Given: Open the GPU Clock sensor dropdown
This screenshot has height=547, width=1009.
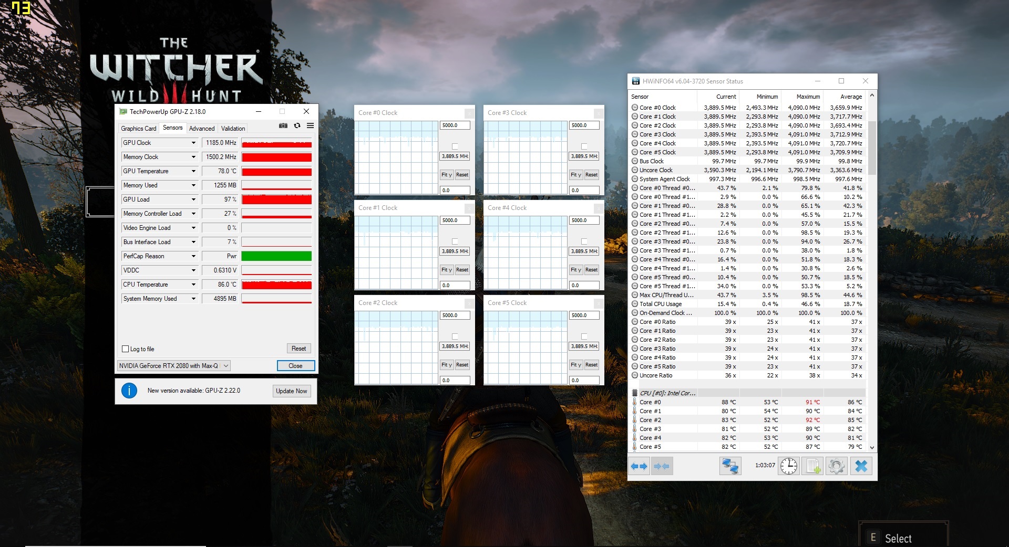Looking at the screenshot, I should [193, 143].
